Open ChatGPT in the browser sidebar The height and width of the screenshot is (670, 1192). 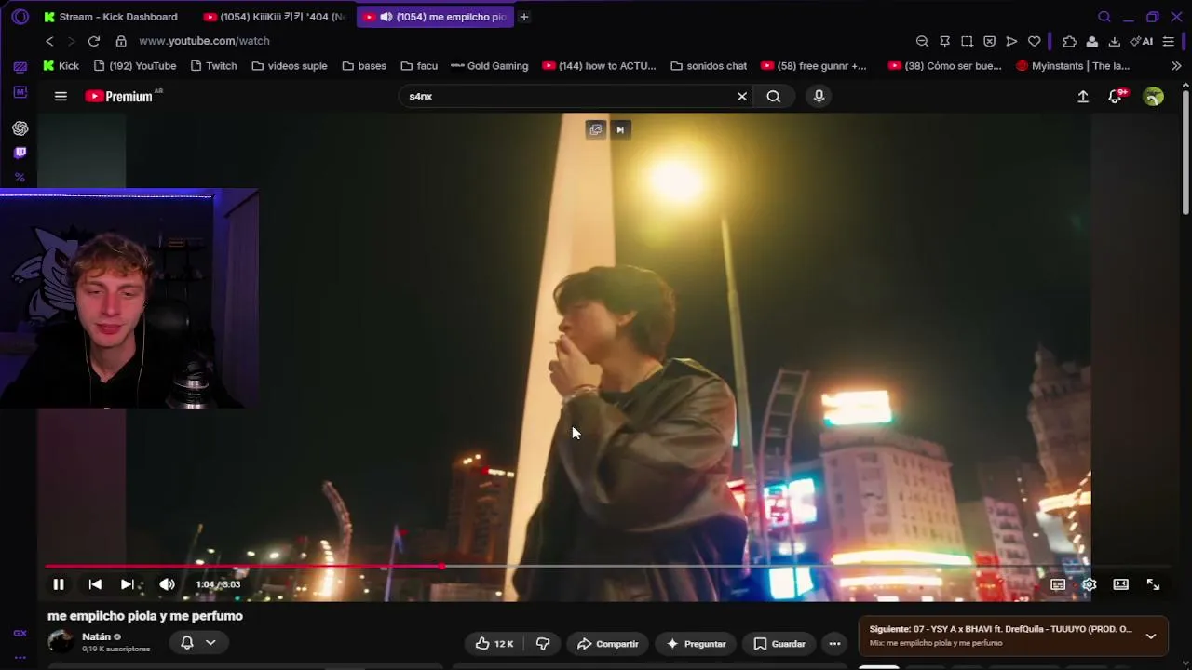20,128
